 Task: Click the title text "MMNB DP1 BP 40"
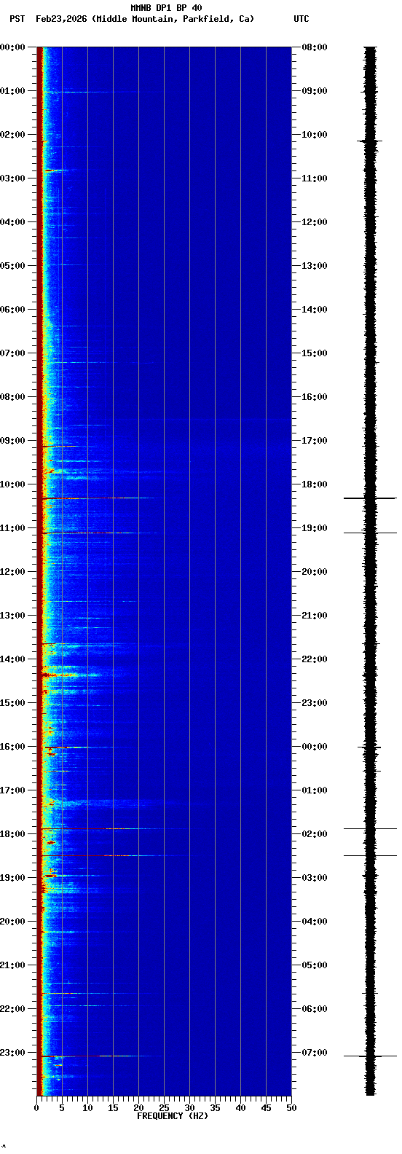point(166,8)
